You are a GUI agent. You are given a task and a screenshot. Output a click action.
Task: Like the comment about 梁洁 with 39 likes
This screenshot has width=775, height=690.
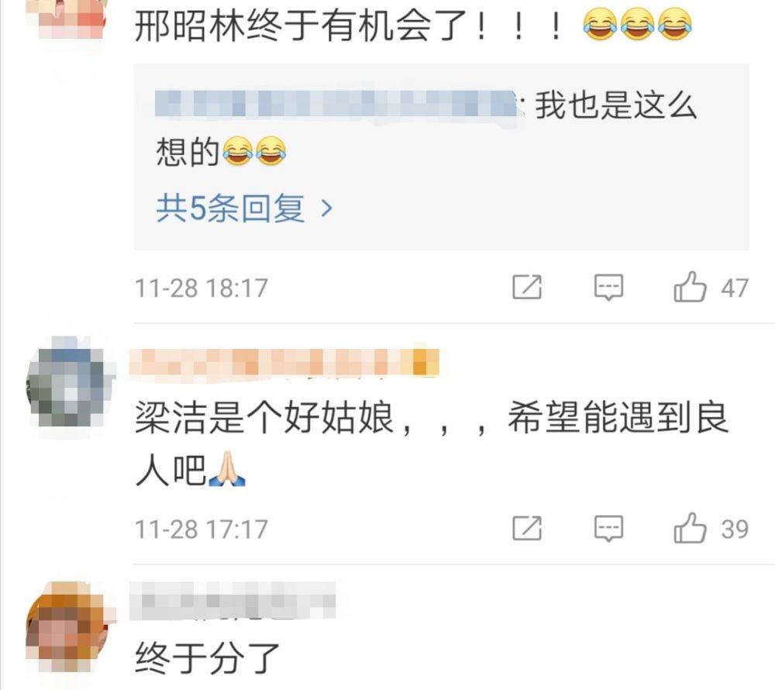(x=690, y=529)
